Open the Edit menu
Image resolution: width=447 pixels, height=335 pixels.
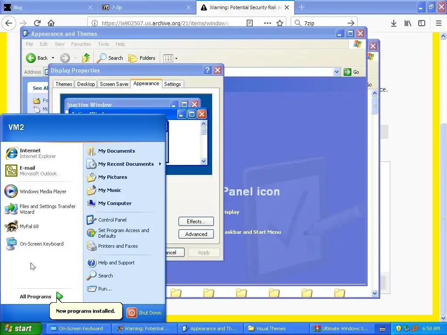(x=44, y=44)
